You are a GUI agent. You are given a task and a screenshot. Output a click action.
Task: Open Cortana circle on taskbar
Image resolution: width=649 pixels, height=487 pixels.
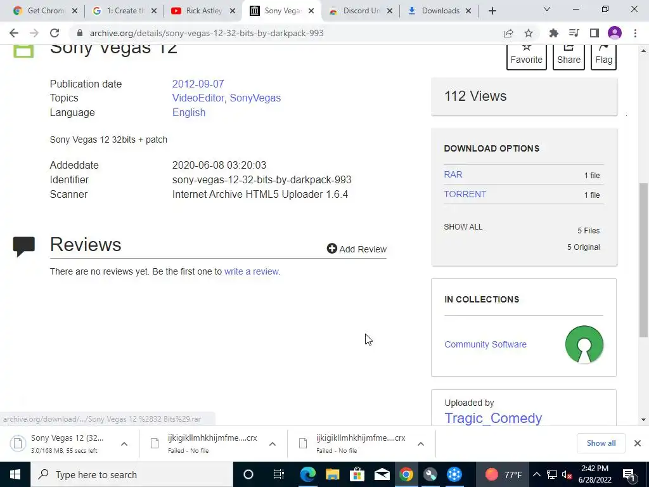pos(248,474)
